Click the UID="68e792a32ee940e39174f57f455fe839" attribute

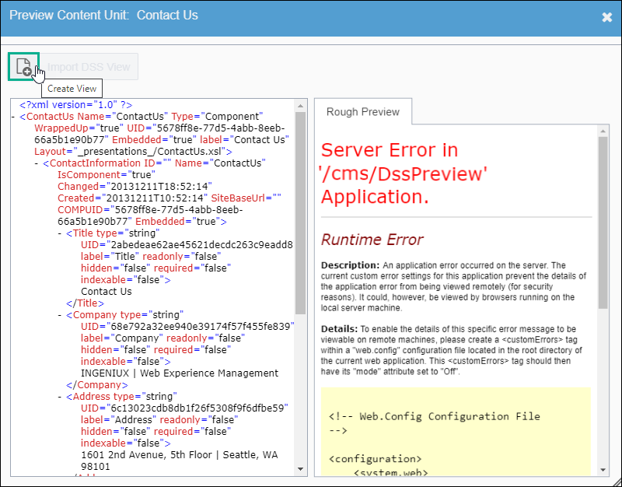coord(187,327)
